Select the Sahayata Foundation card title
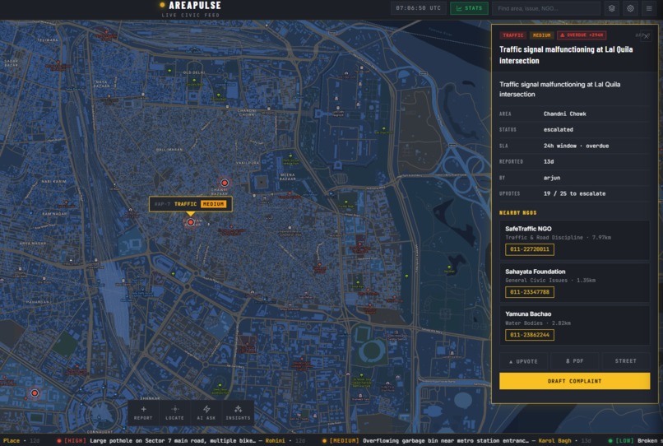This screenshot has width=663, height=446. point(535,272)
